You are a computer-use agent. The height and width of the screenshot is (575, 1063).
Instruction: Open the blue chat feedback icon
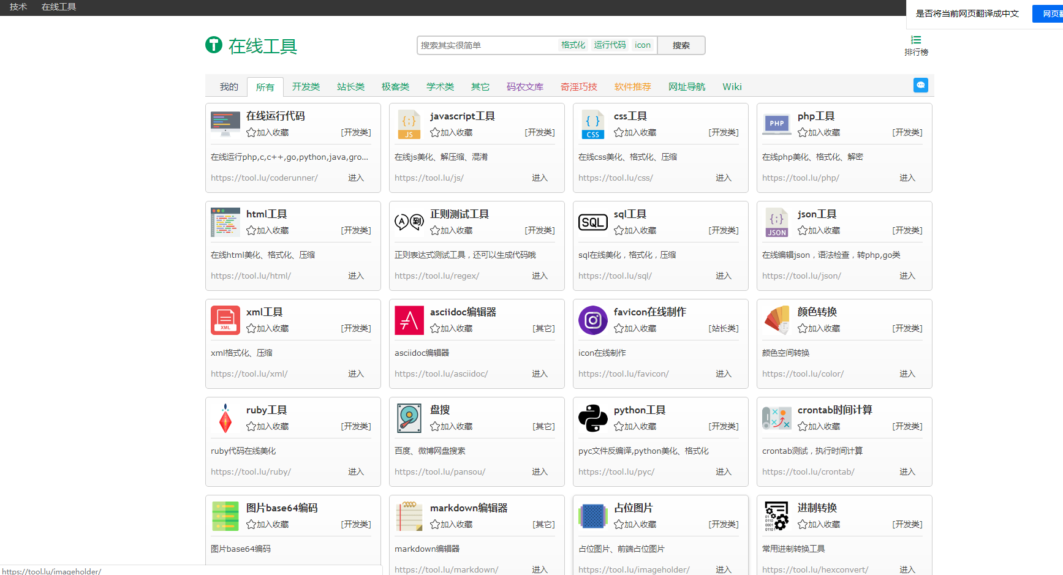tap(920, 85)
